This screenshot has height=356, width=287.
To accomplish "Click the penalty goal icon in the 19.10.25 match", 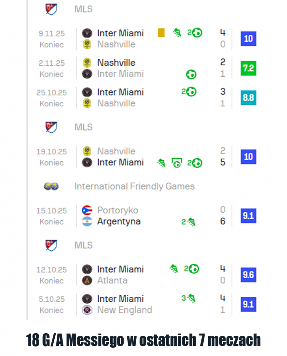I will (177, 163).
